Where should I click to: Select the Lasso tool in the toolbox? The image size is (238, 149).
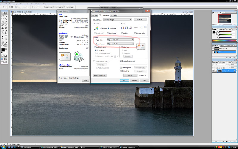pos(2,19)
